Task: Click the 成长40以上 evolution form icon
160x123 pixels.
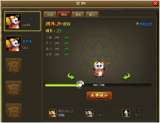Action: 126,113
